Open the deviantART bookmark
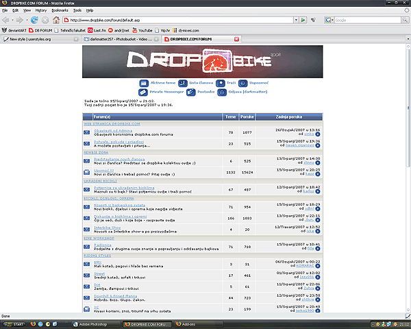Screen dimensions: 411x329 14,30
